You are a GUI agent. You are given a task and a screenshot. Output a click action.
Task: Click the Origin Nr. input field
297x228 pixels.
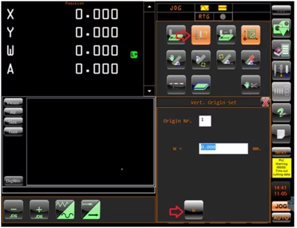205,121
